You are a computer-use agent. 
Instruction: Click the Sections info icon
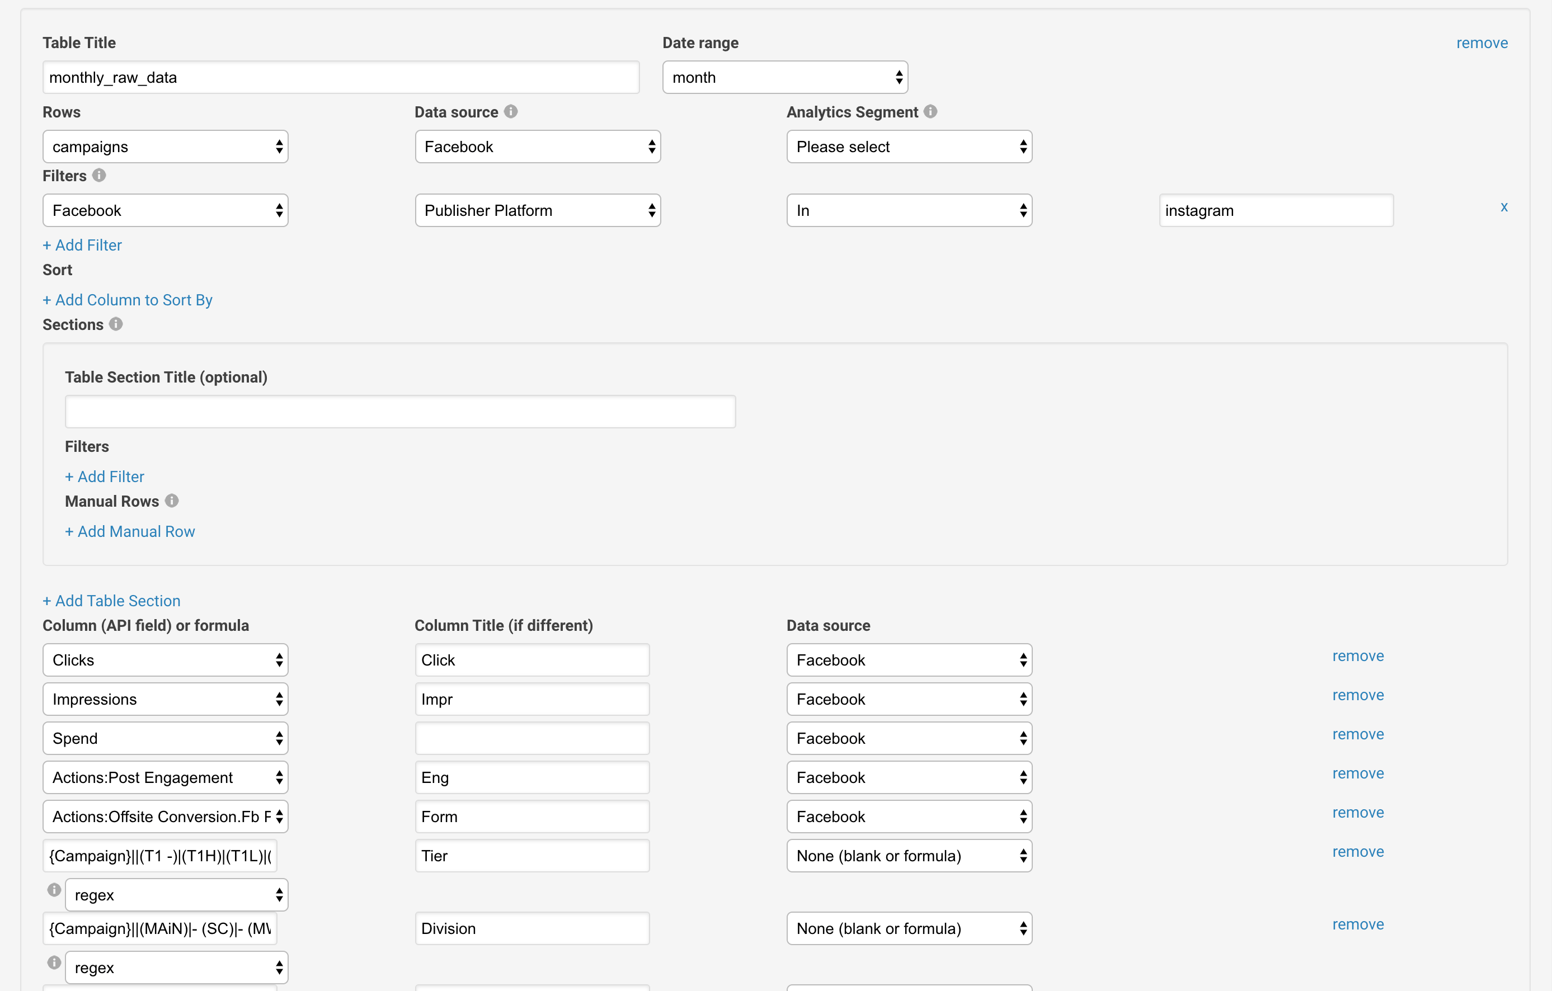(115, 324)
